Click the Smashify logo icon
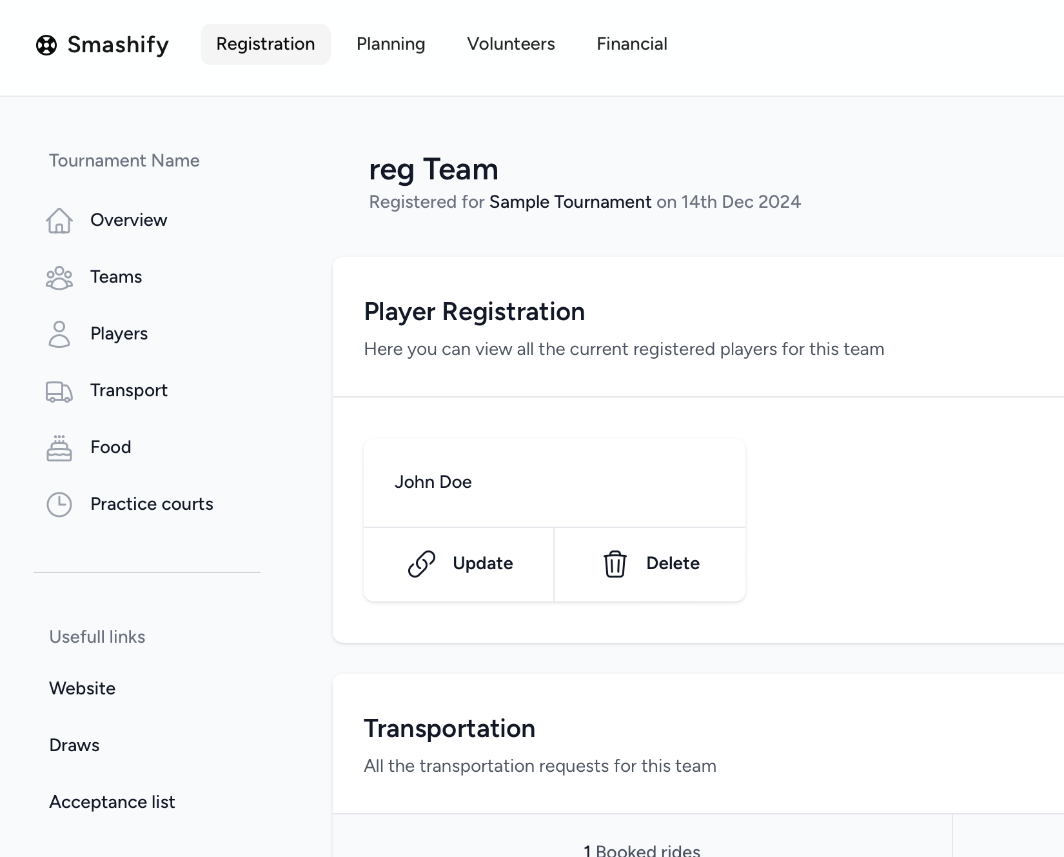1064x857 pixels. pyautogui.click(x=46, y=45)
